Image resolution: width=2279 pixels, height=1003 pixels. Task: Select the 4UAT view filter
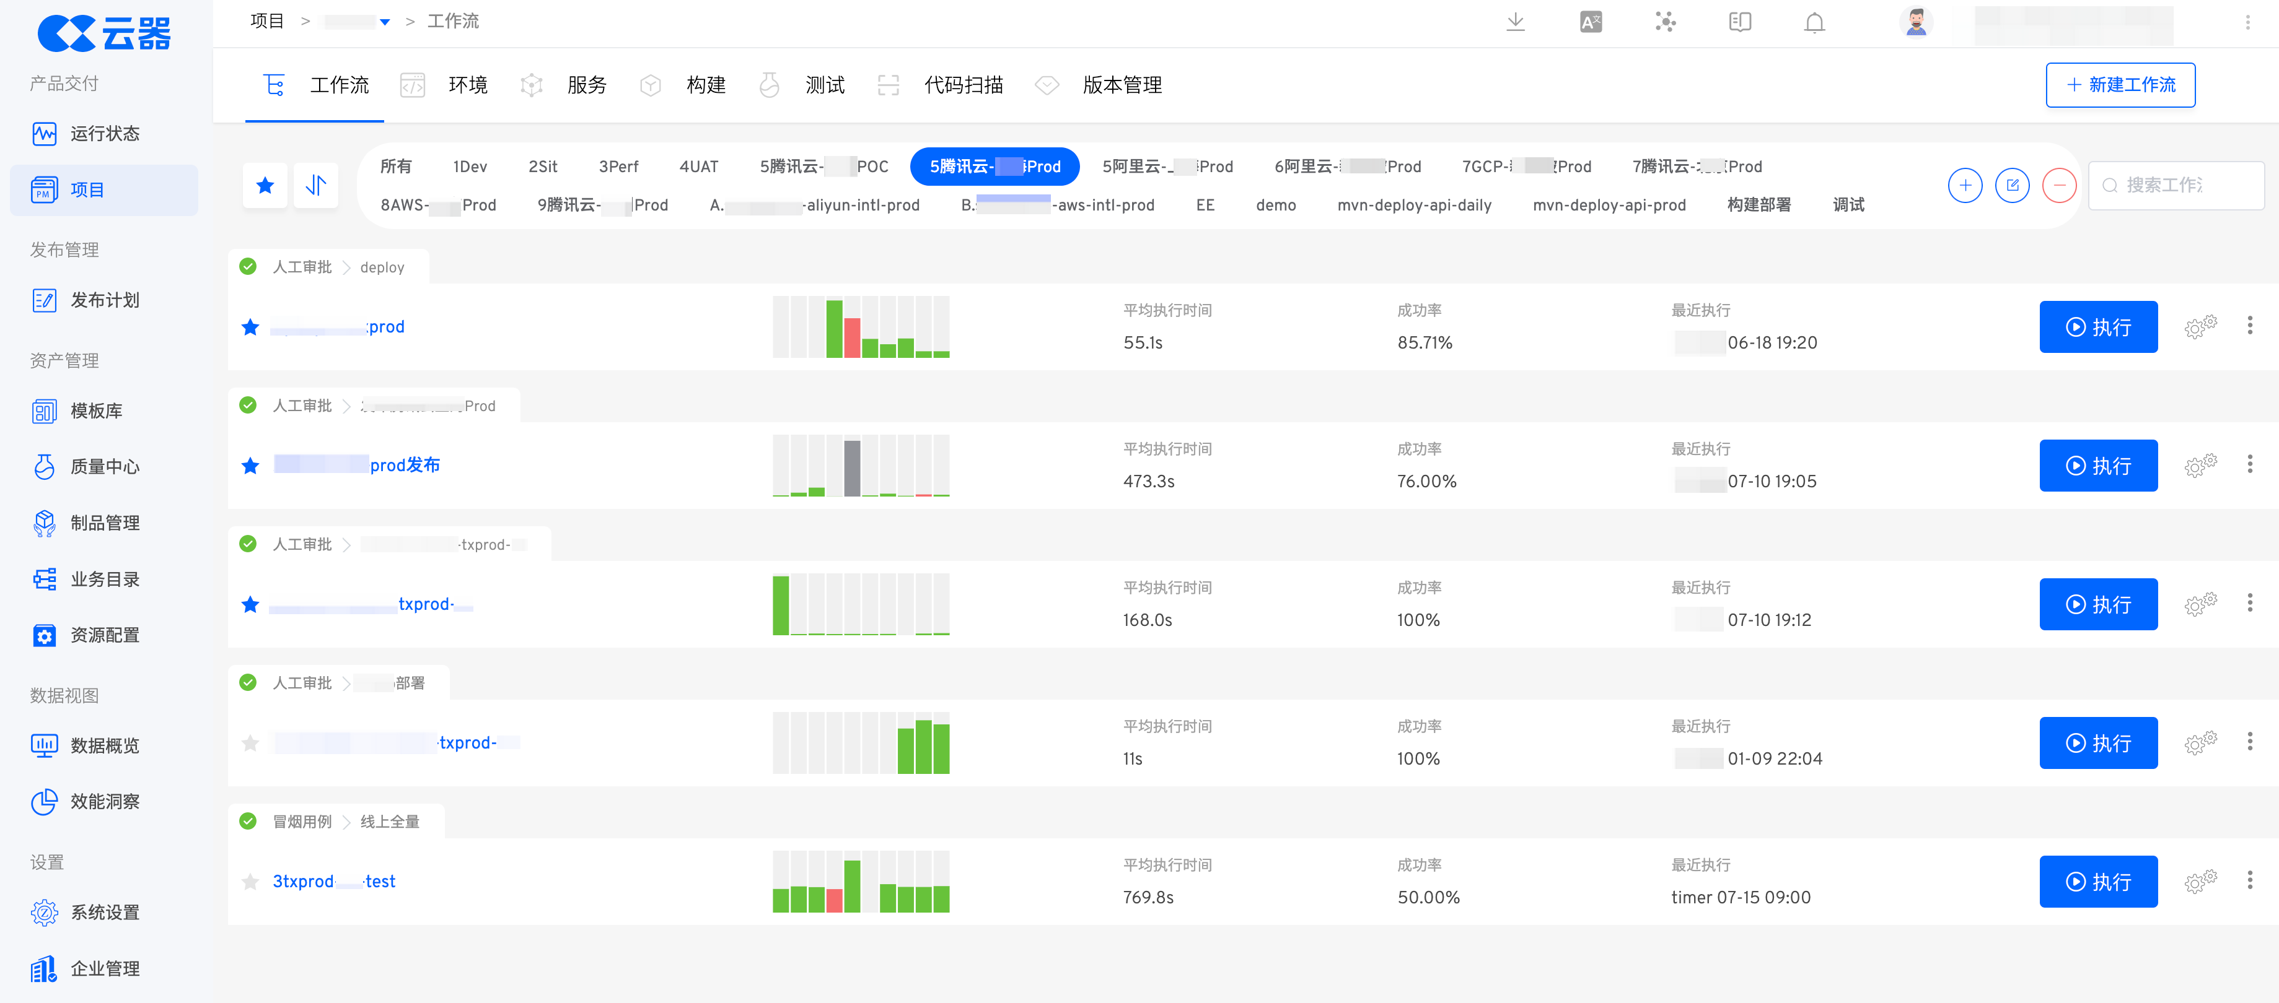pos(698,166)
